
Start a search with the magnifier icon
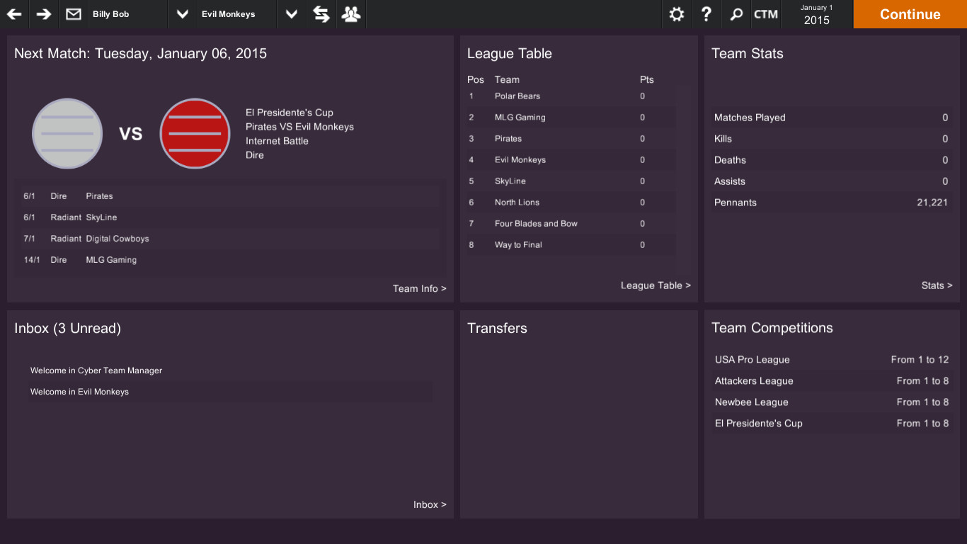click(736, 13)
